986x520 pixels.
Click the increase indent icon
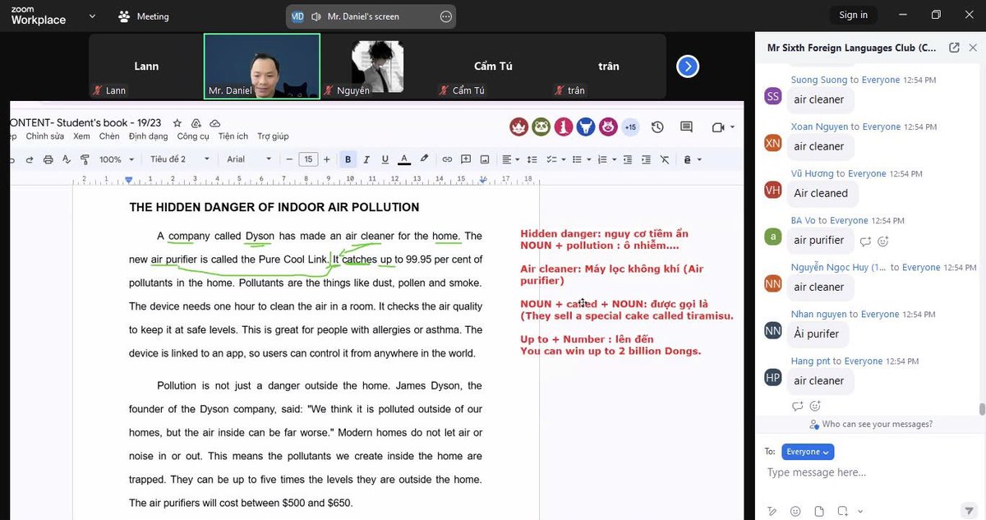(646, 159)
